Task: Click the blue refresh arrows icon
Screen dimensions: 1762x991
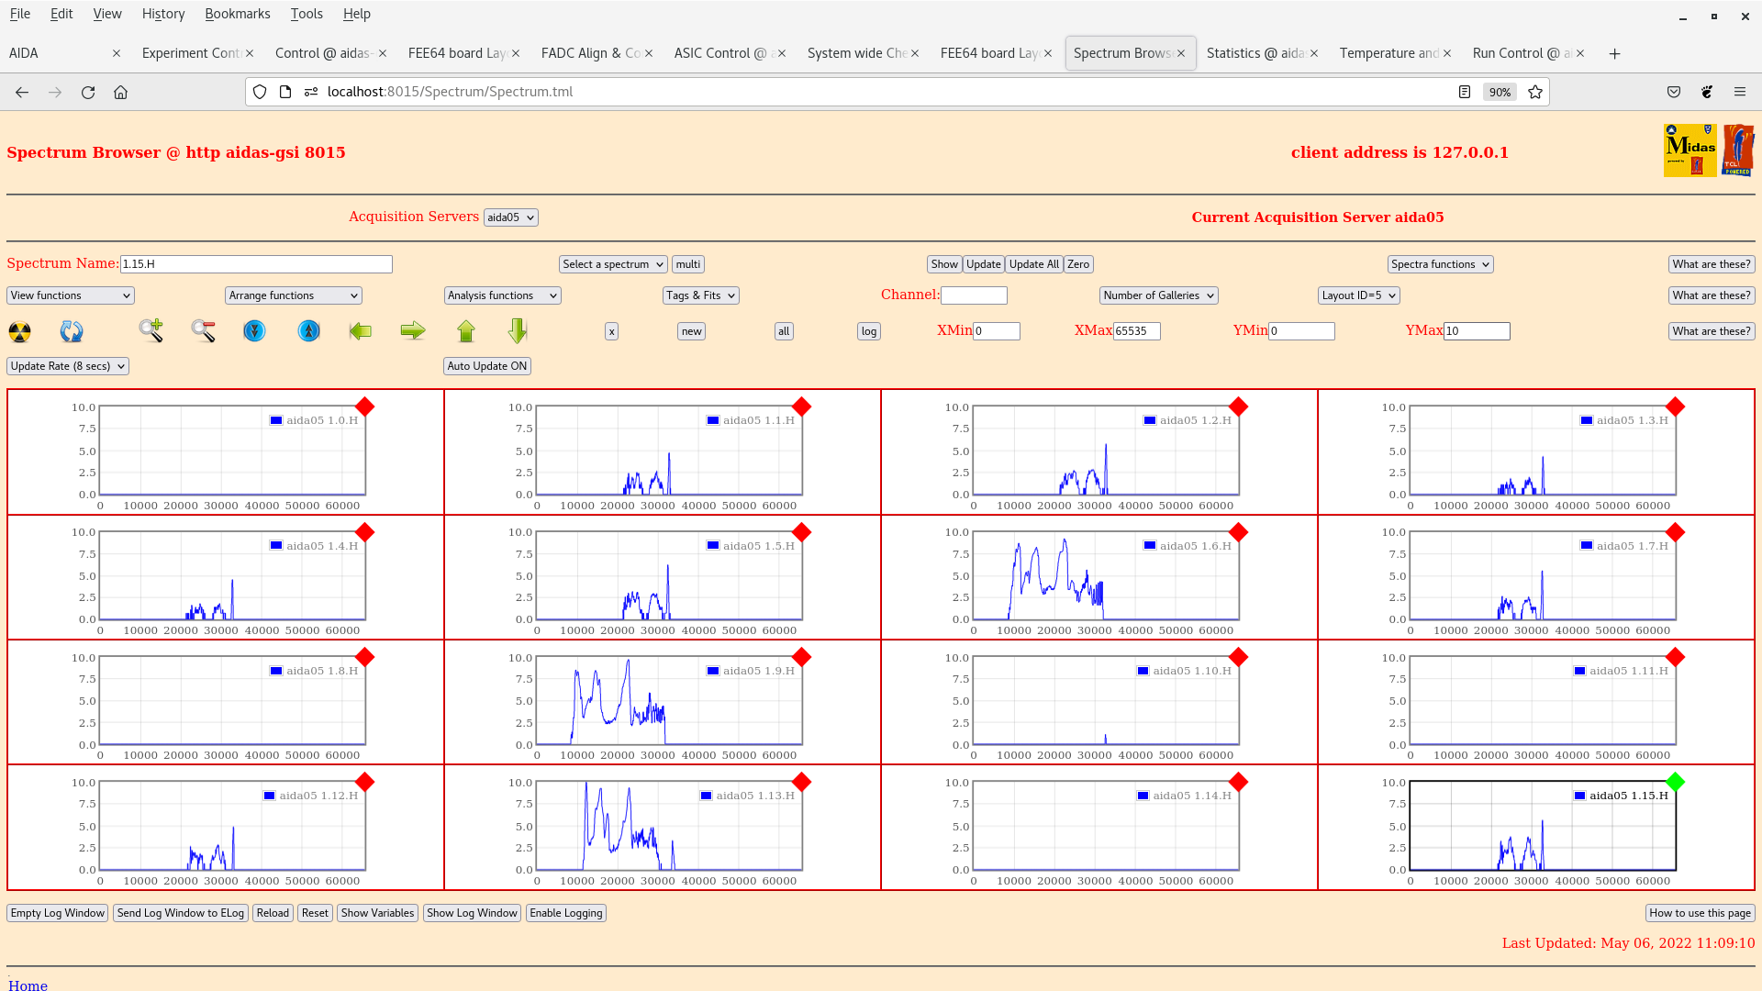Action: pos(72,331)
